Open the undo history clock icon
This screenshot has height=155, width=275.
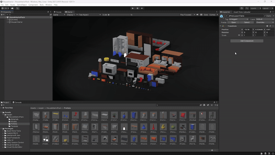(x=242, y=8)
